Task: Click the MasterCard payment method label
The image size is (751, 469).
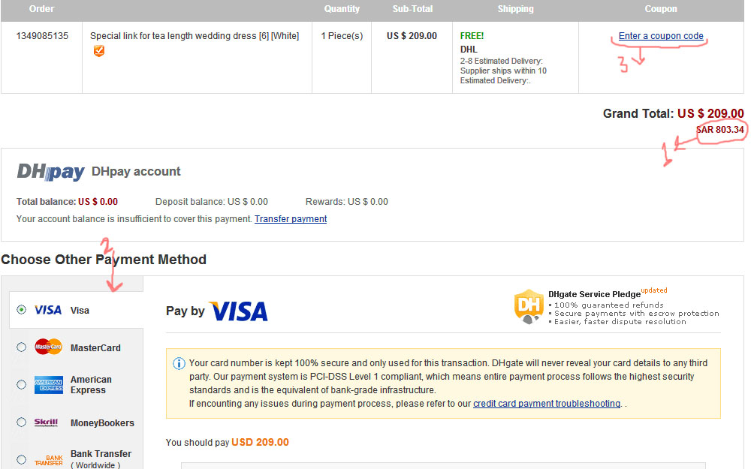Action: point(95,348)
